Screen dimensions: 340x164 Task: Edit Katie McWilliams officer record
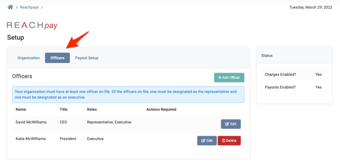pyautogui.click(x=207, y=140)
